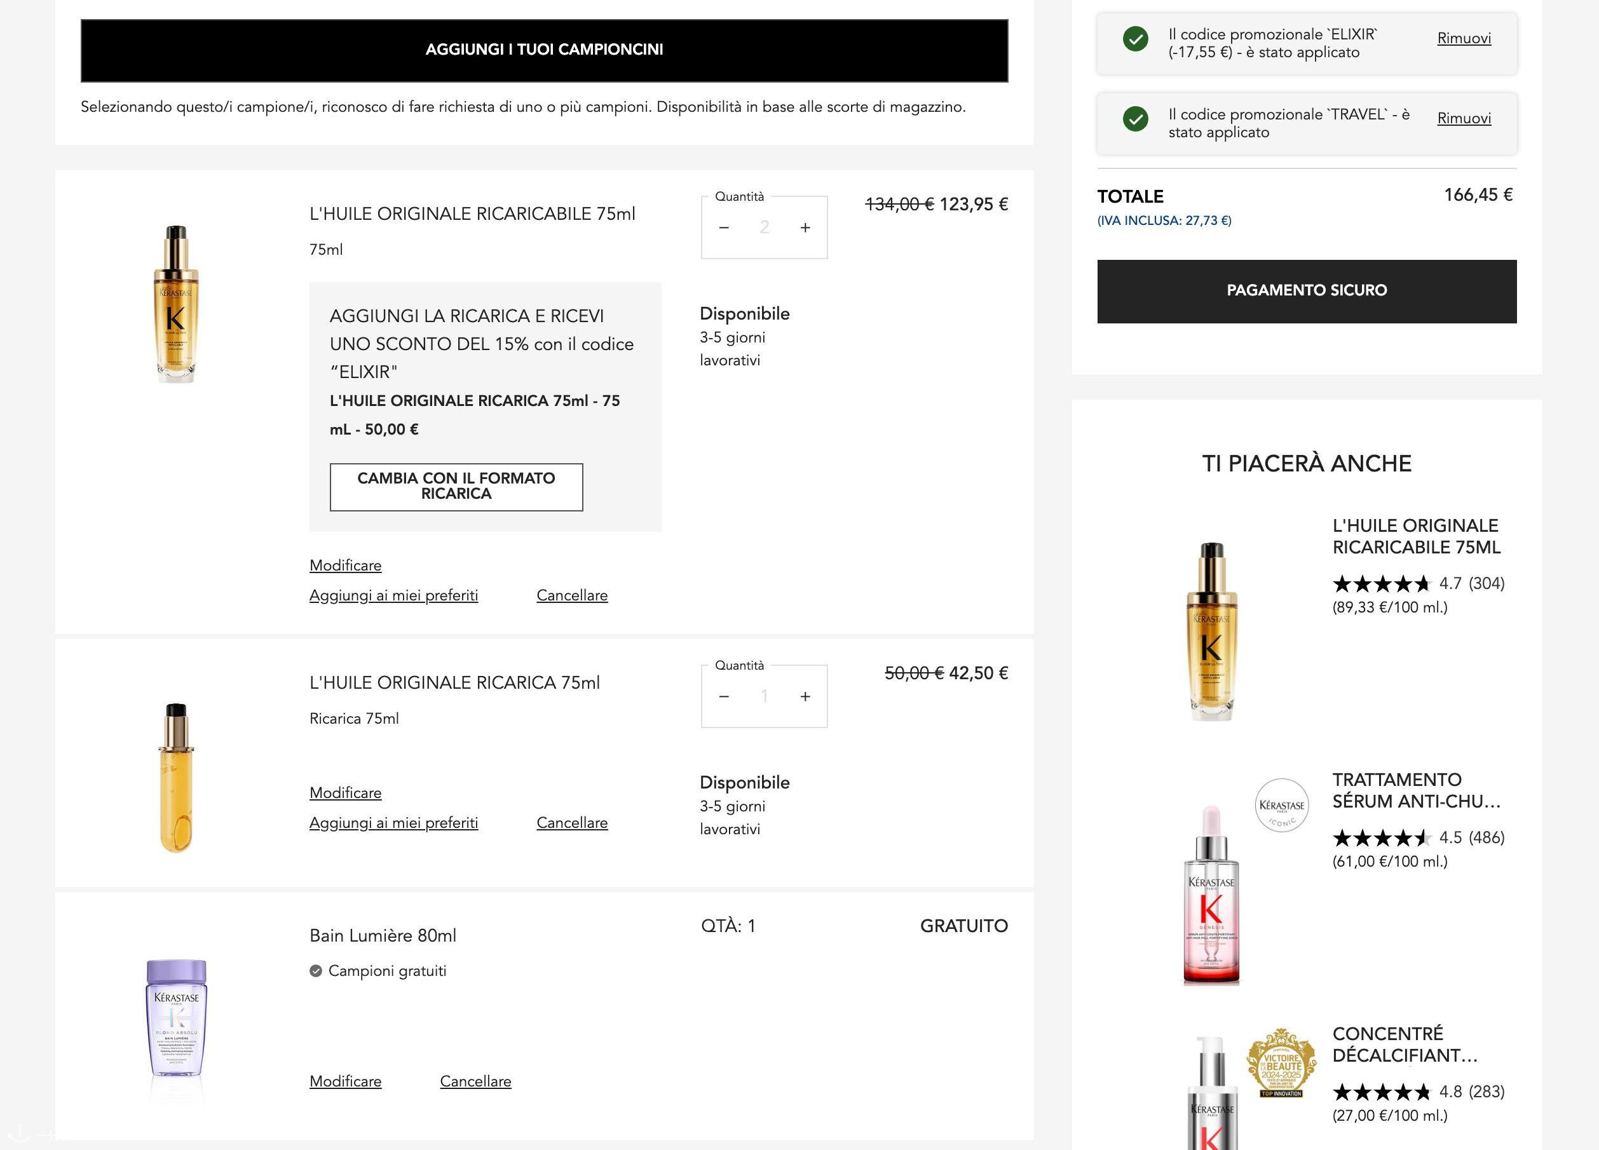
Task: Click the Kérastase Iconic badge
Action: tap(1282, 806)
